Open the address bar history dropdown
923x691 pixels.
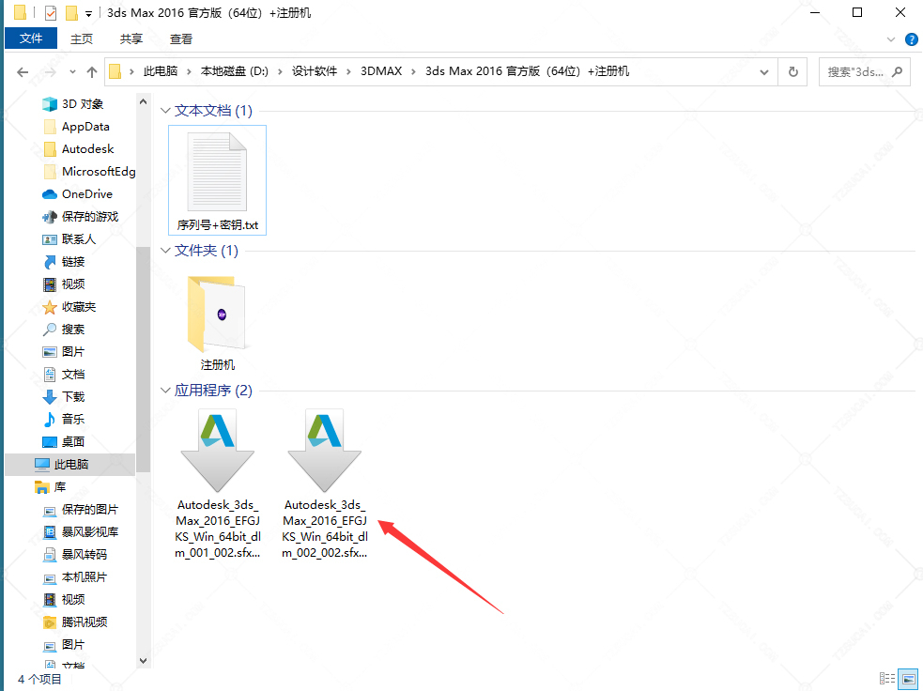coord(764,71)
